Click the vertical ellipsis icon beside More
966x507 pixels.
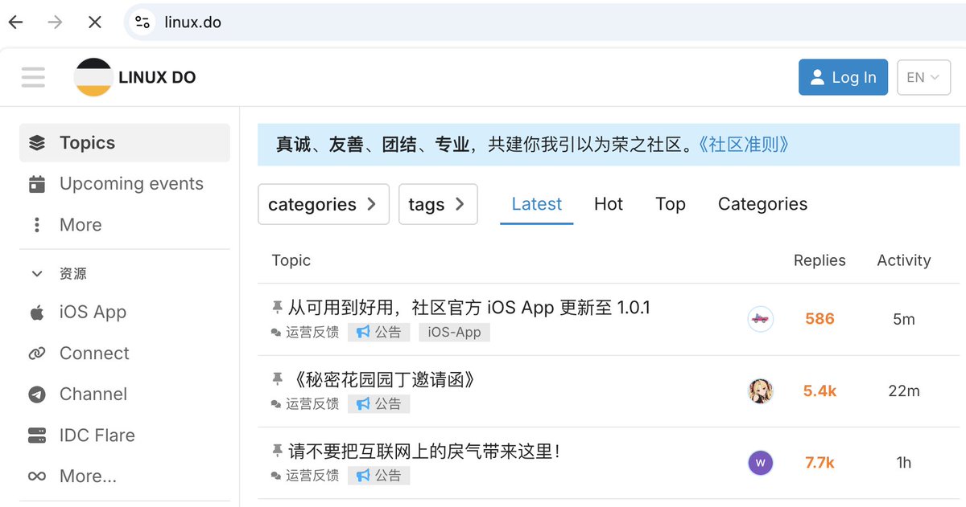click(37, 225)
